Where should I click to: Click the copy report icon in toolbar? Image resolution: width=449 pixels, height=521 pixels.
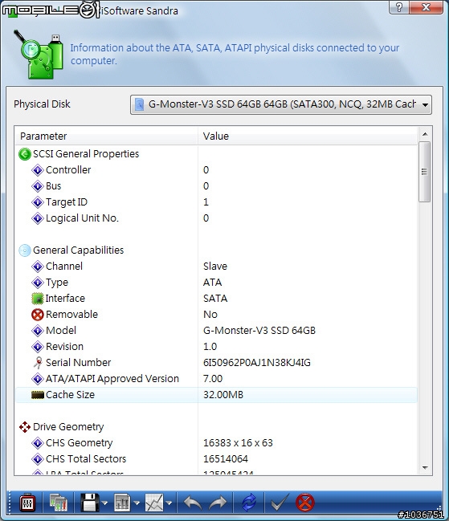[x=58, y=503]
